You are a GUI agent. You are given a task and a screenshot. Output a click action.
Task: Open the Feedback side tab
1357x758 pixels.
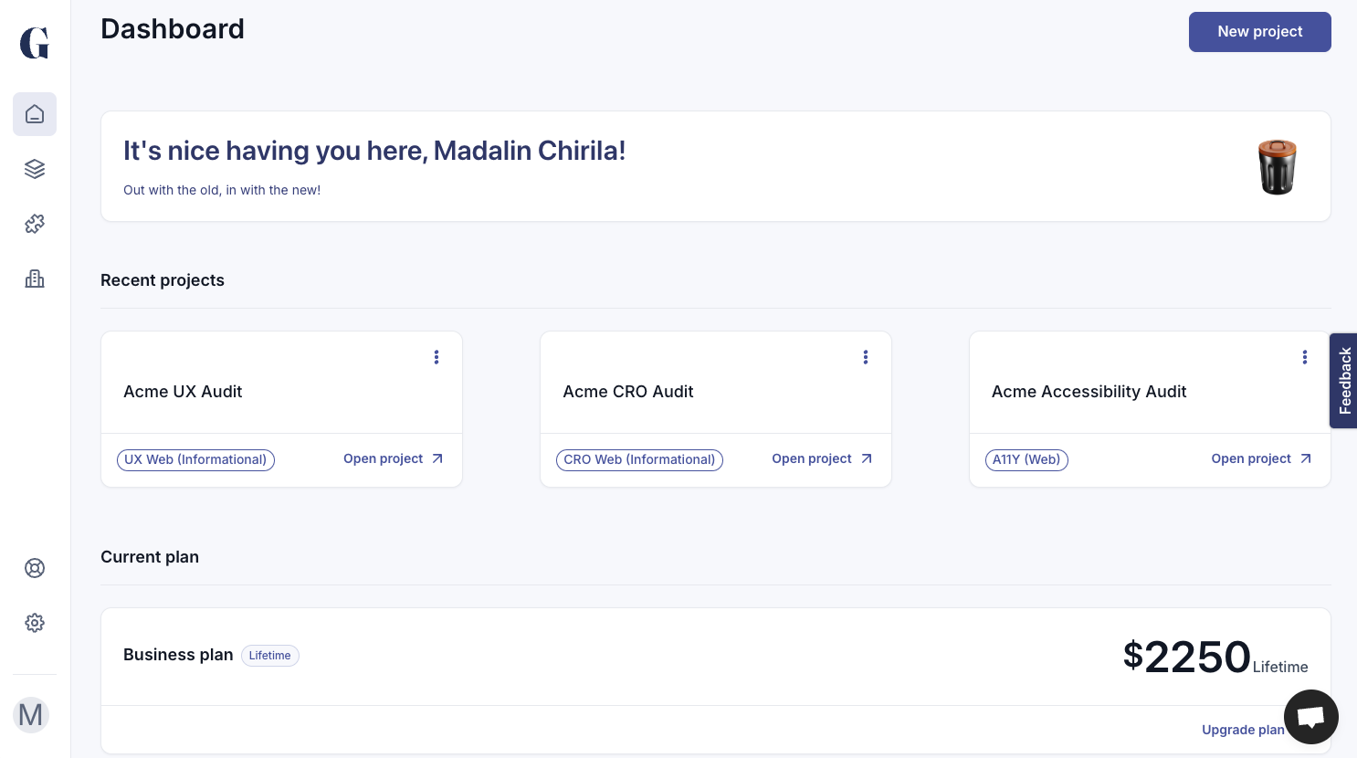(x=1344, y=381)
